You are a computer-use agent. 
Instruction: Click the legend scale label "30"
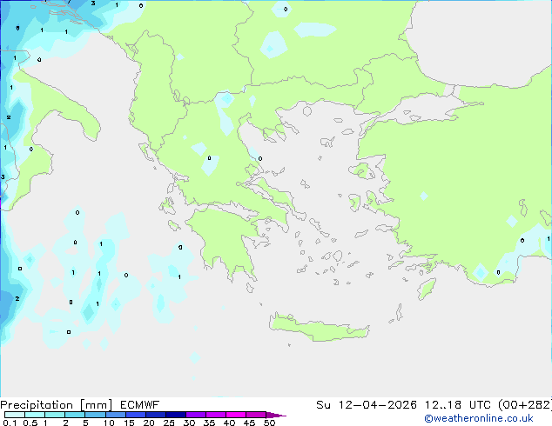(189, 423)
